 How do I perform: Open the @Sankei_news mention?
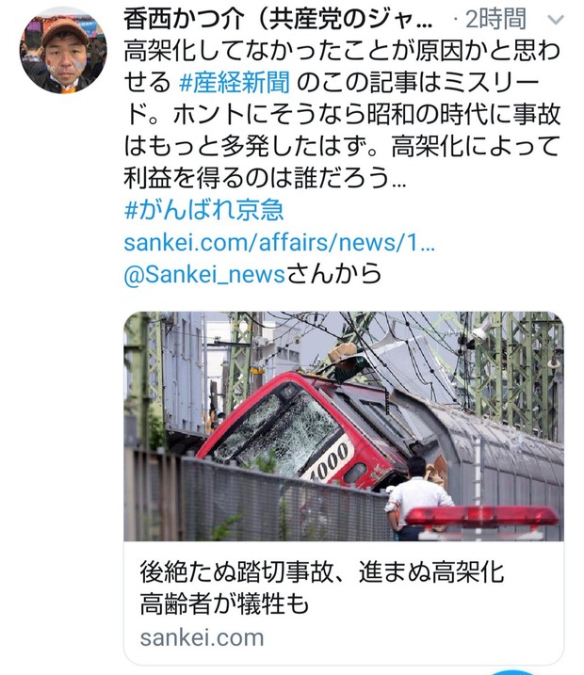pyautogui.click(x=204, y=274)
